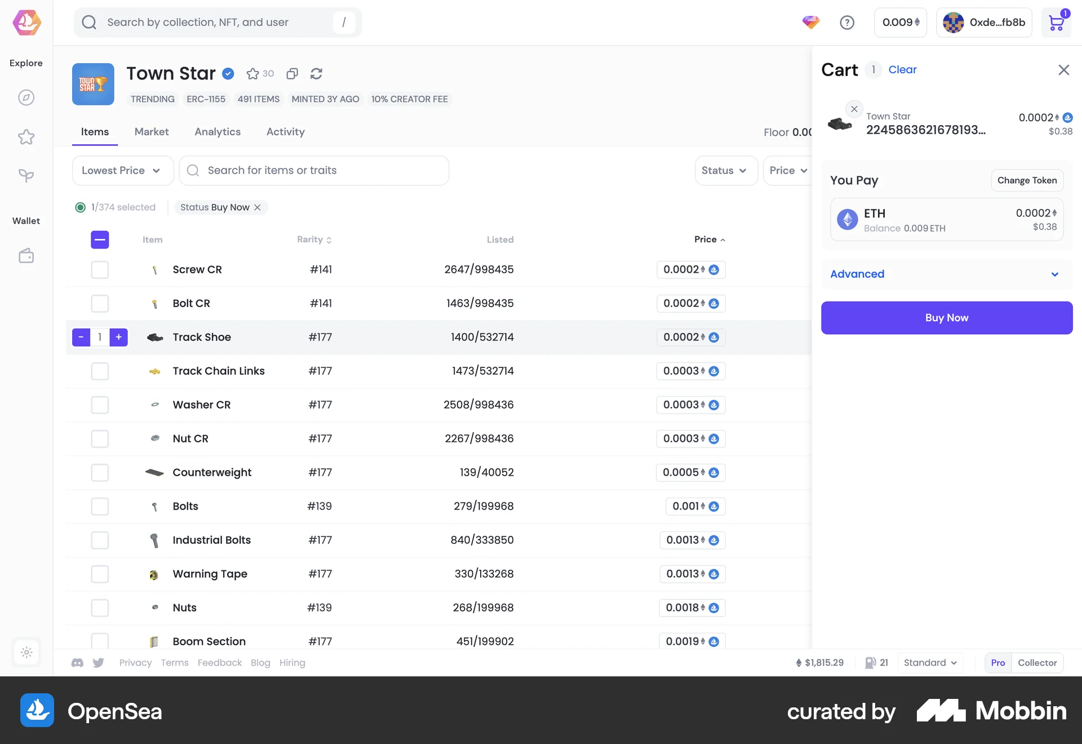Click the Twitter icon in footer
The width and height of the screenshot is (1082, 744).
click(x=99, y=663)
